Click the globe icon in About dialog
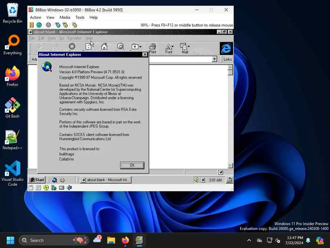This screenshot has width=330, height=248. [47, 67]
